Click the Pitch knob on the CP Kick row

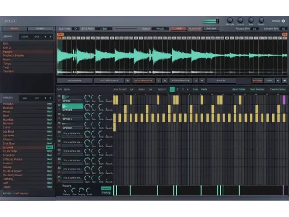(101, 97)
